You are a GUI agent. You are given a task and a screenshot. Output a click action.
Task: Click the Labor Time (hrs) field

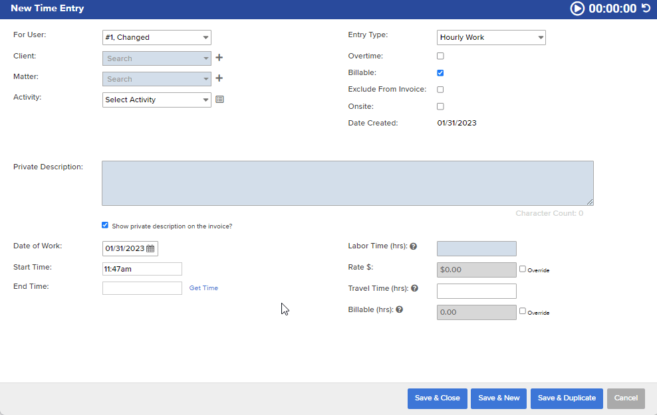pos(476,248)
